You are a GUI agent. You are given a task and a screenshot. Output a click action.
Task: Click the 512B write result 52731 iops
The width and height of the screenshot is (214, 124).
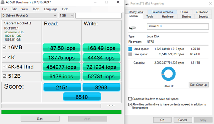coord(101,76)
